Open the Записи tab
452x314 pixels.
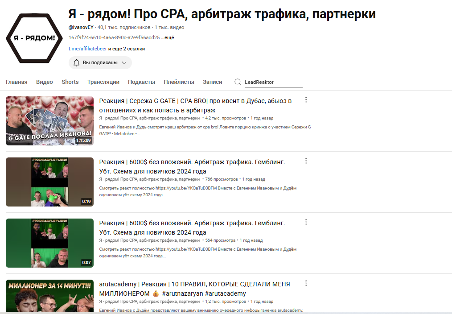213,82
